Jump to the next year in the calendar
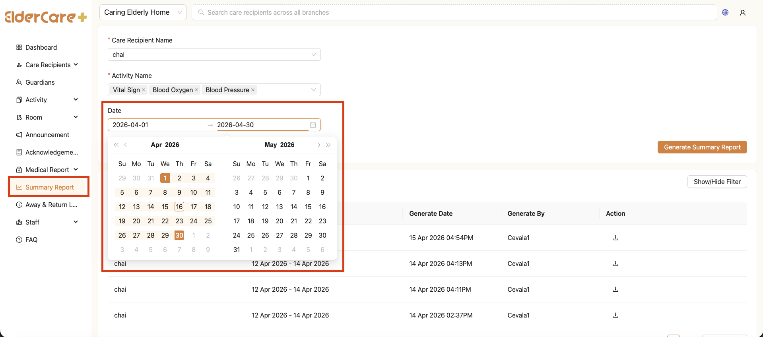Screen dimensions: 763x337 (328, 145)
